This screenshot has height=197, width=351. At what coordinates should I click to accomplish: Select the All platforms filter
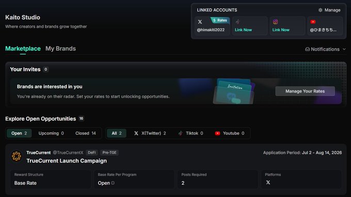pos(117,133)
